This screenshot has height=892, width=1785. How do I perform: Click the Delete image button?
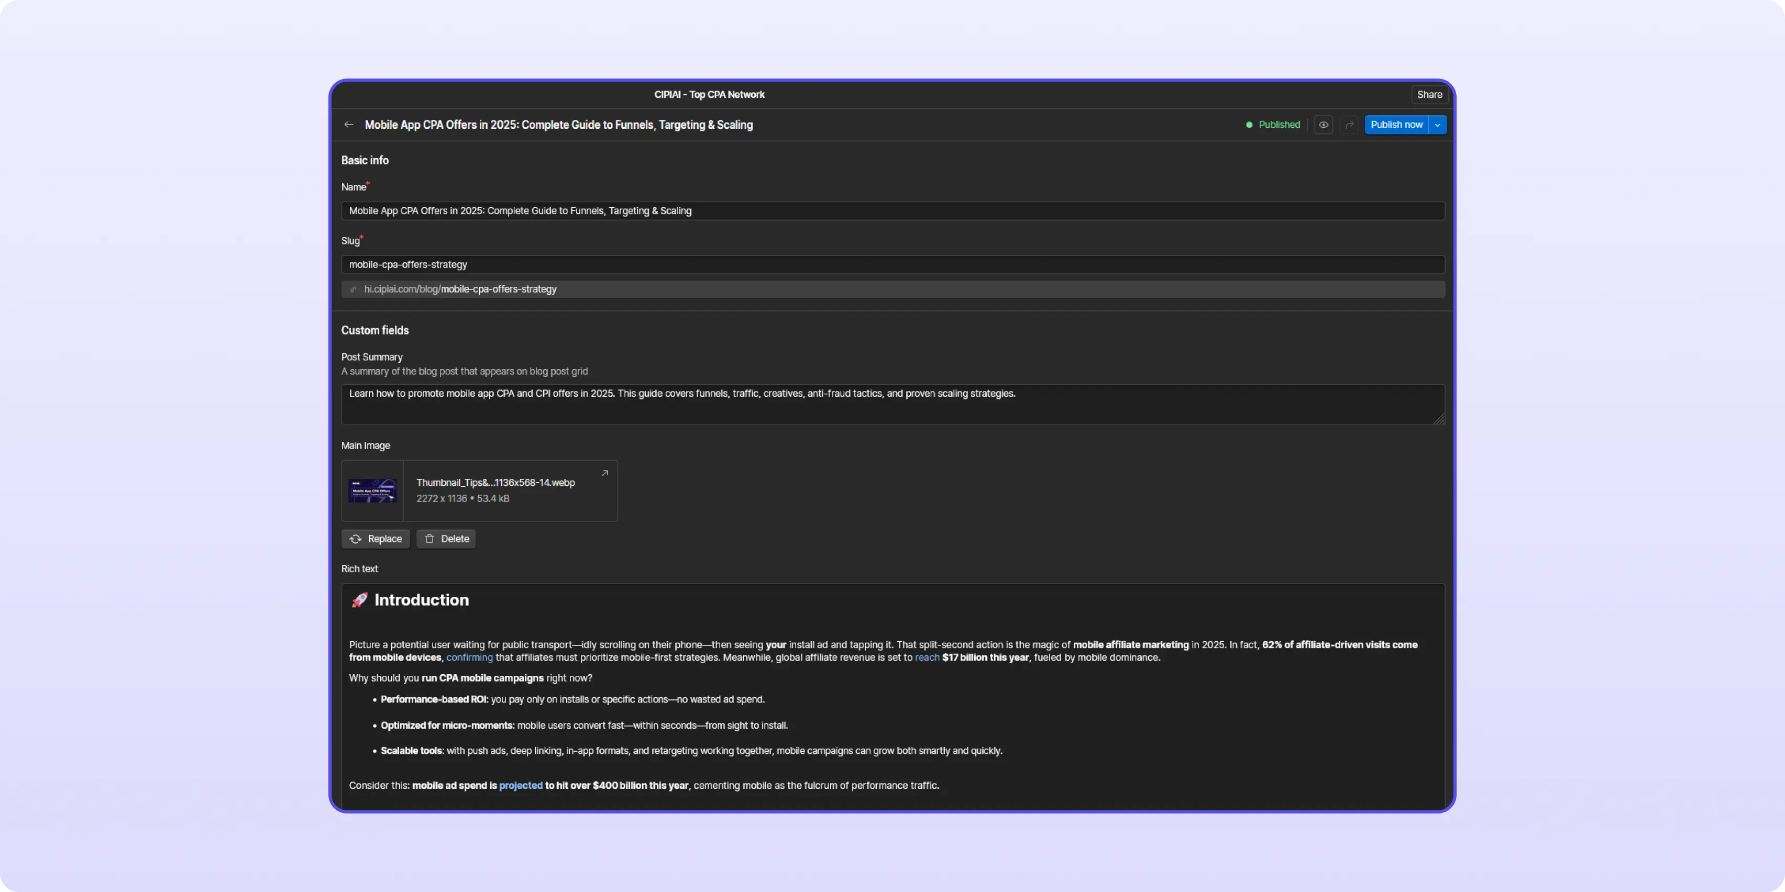[x=446, y=539]
